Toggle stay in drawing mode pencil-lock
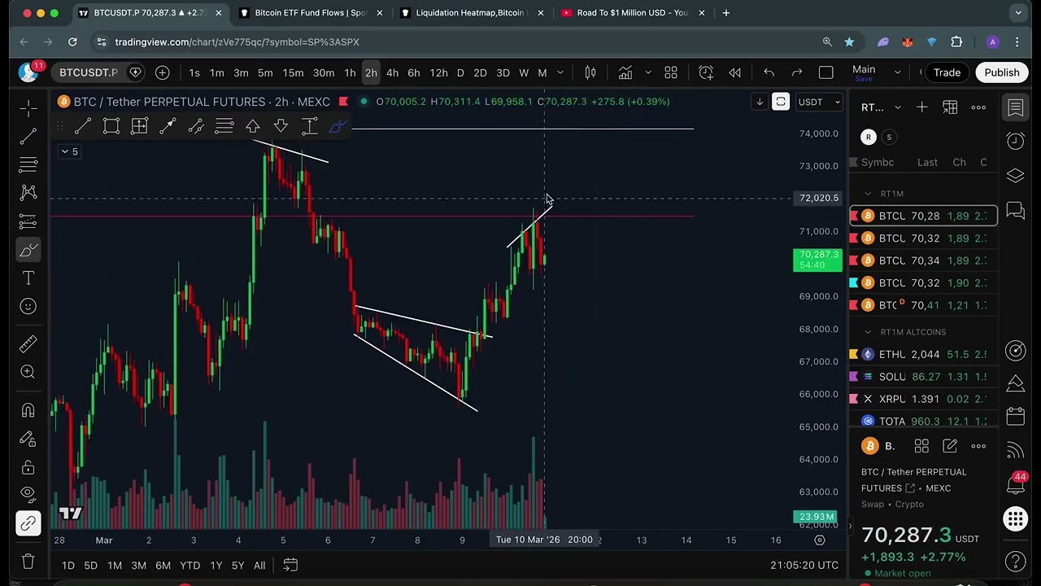Viewport: 1041px width, 586px height. tap(28, 439)
